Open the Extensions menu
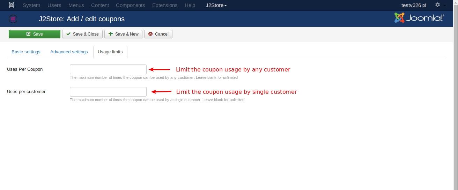Viewport: 458px width, 190px height. click(x=165, y=5)
